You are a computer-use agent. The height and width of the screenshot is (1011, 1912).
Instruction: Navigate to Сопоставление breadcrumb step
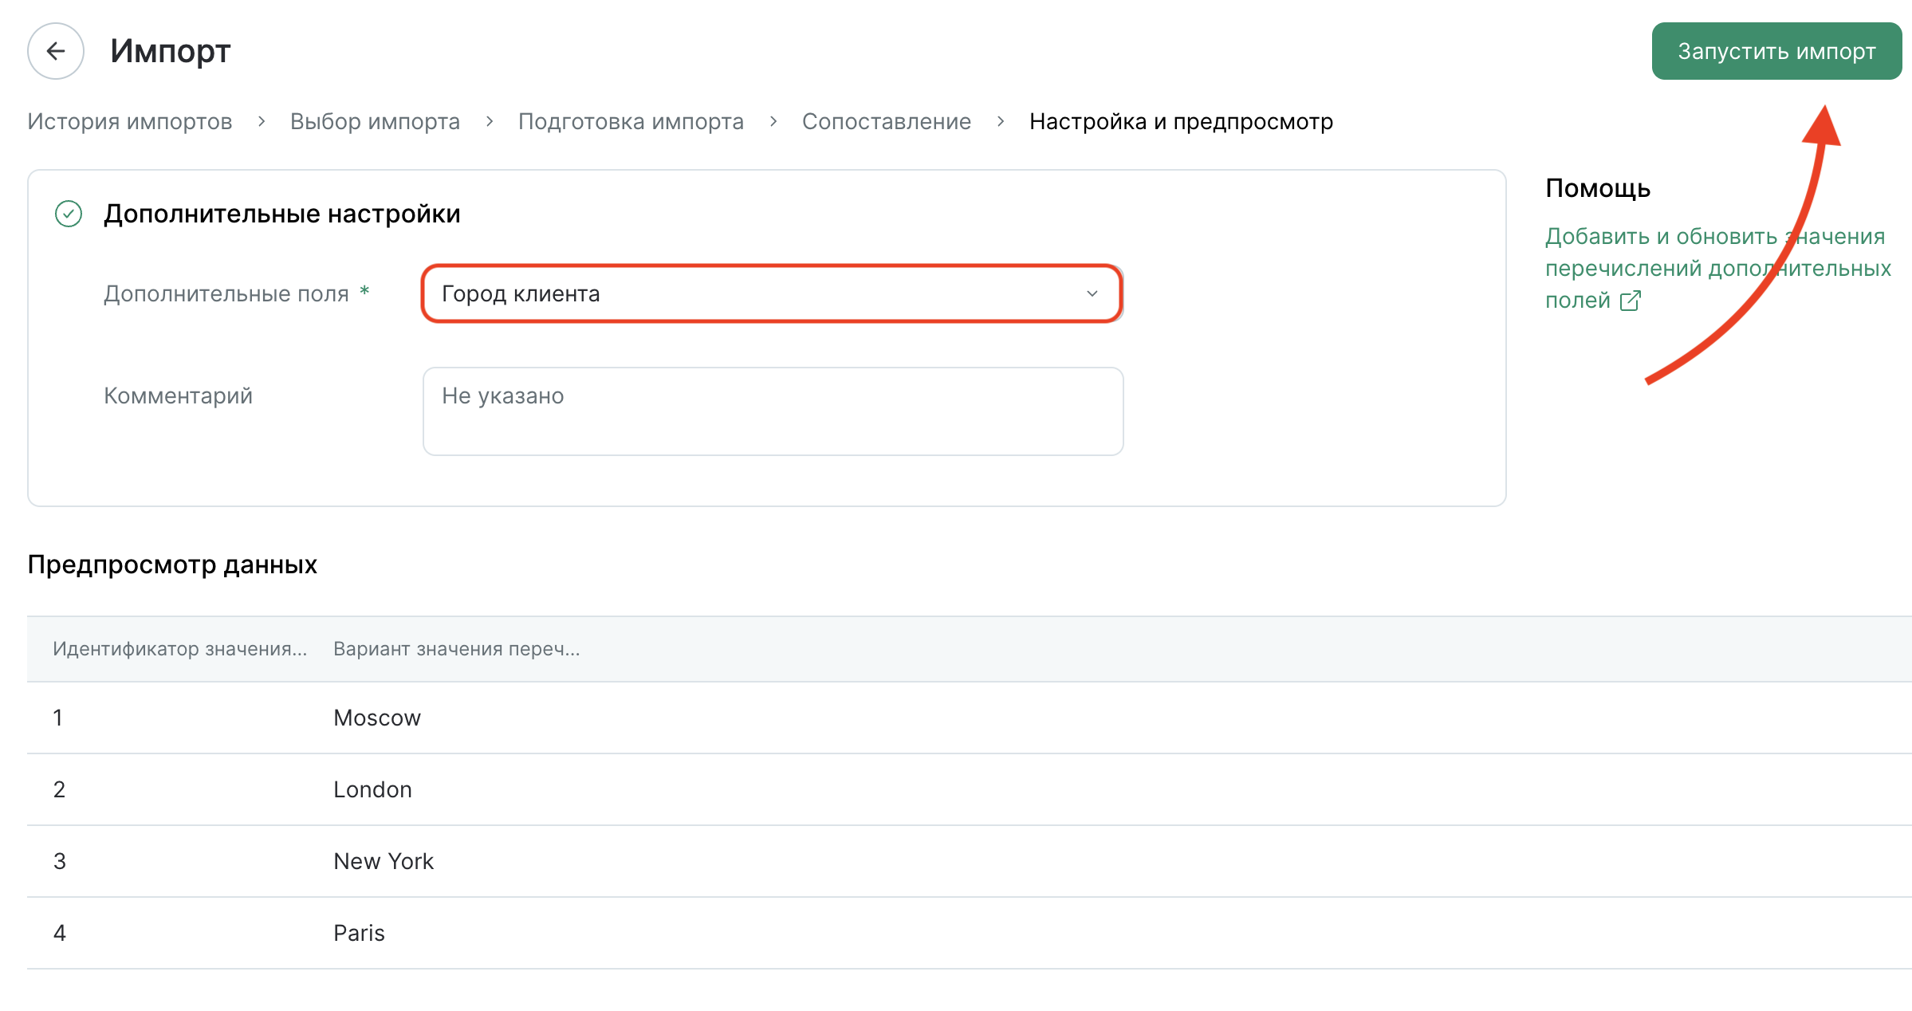887,121
